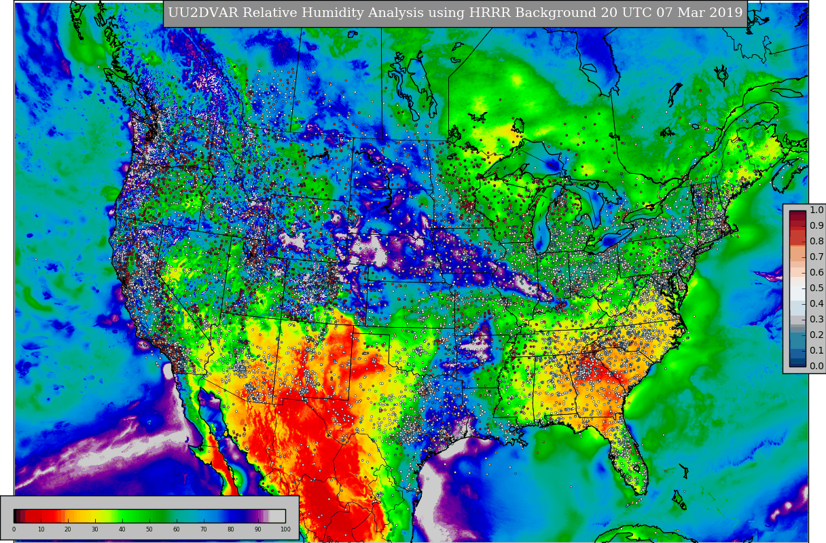
Task: Click the '10' tick label on humidity colorbar
Action: pyautogui.click(x=41, y=529)
